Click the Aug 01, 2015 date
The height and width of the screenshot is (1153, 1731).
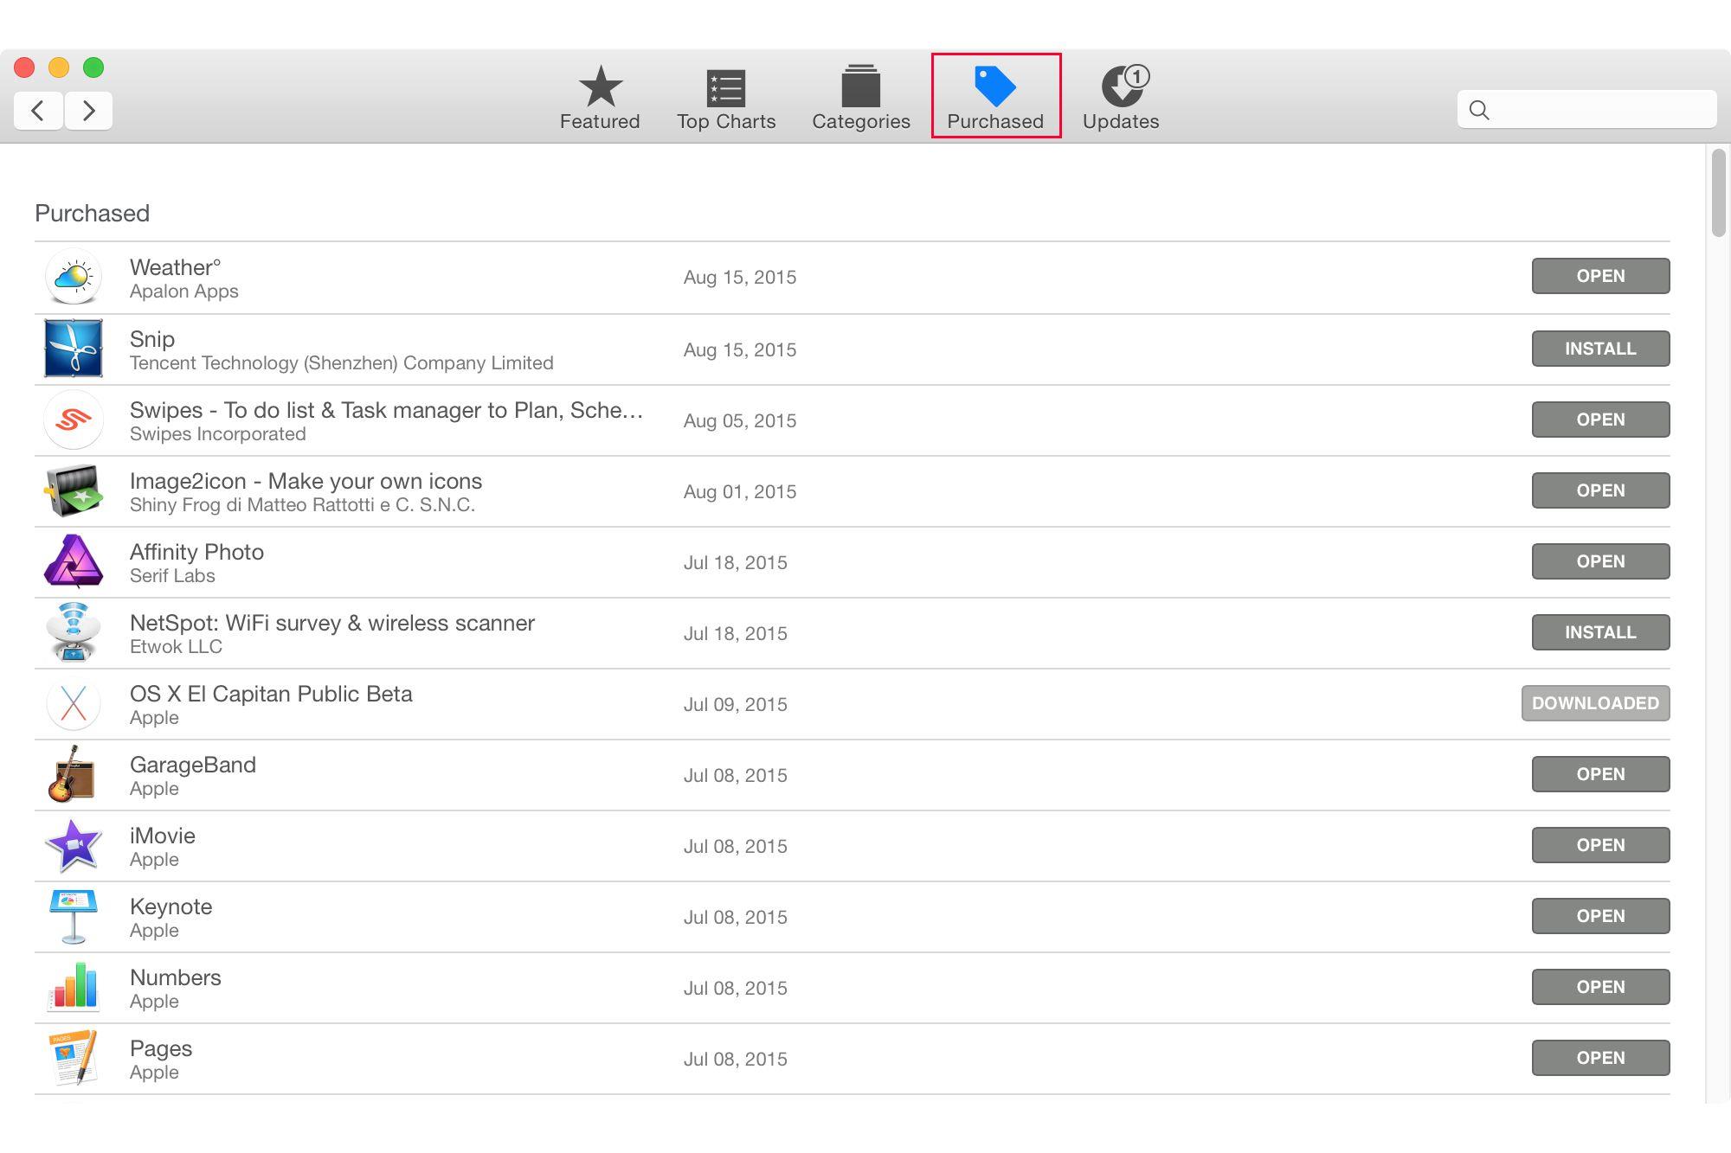point(740,491)
